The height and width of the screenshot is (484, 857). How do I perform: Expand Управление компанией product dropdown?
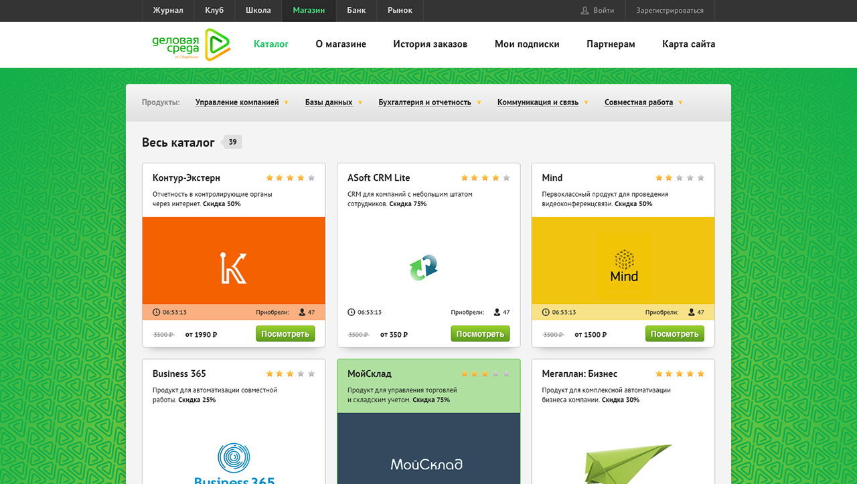pos(242,102)
